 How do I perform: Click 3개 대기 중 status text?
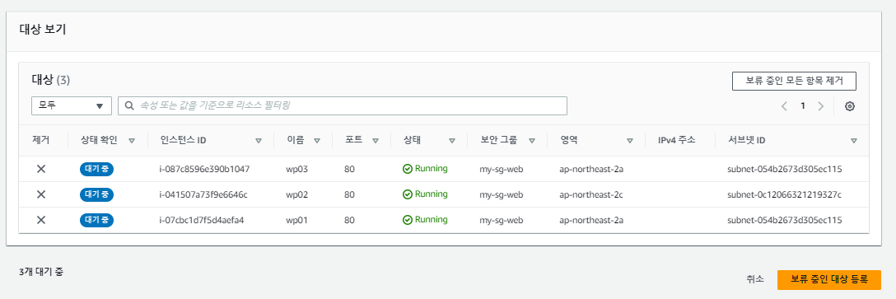40,272
